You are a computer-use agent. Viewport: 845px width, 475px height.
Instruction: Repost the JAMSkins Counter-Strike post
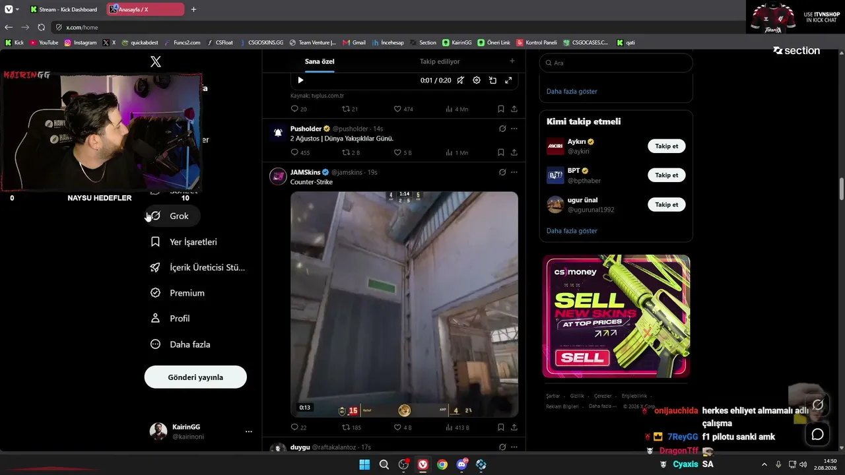click(x=345, y=427)
